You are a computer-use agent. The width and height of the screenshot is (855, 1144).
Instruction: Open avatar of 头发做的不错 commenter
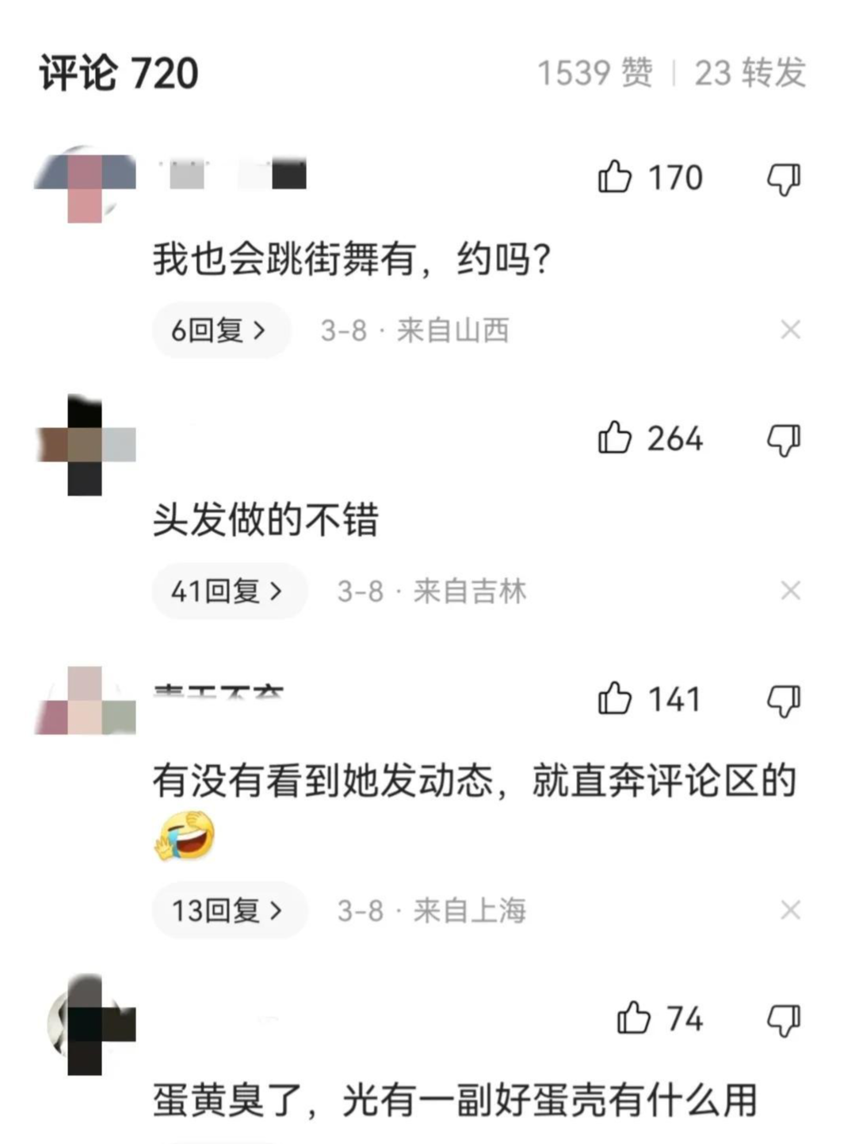click(x=85, y=445)
